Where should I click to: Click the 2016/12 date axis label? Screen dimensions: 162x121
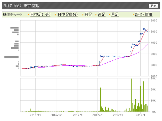(56, 115)
